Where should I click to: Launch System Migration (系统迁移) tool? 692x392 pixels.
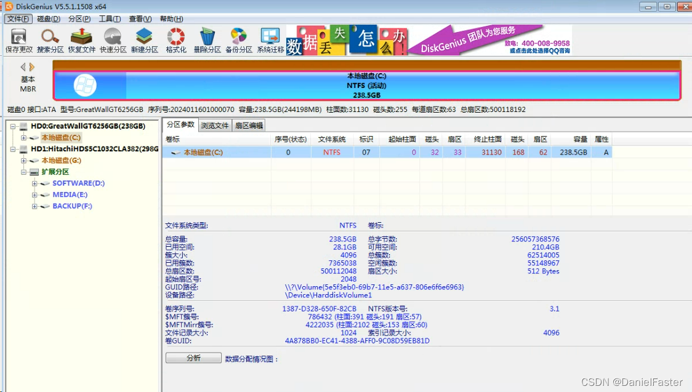[270, 41]
